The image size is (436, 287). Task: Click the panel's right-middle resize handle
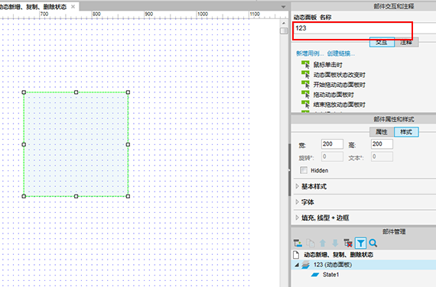click(x=128, y=144)
